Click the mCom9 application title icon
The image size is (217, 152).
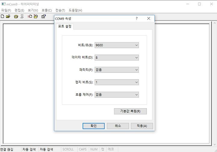[3, 4]
